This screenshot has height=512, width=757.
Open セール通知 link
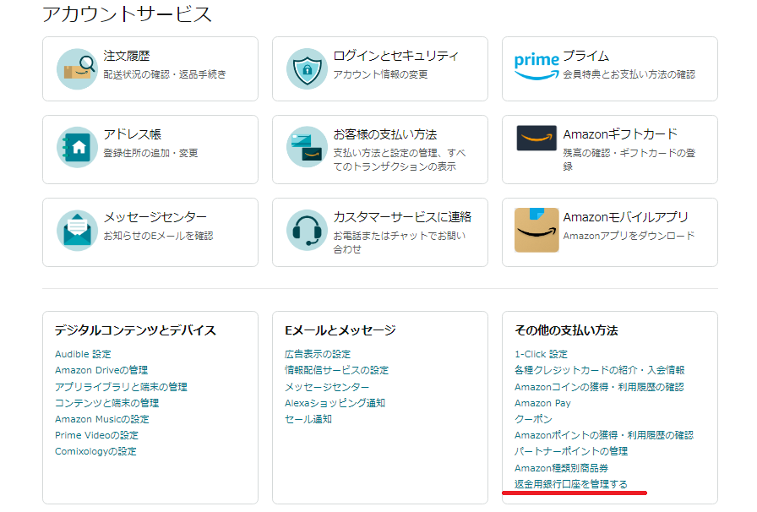[308, 419]
